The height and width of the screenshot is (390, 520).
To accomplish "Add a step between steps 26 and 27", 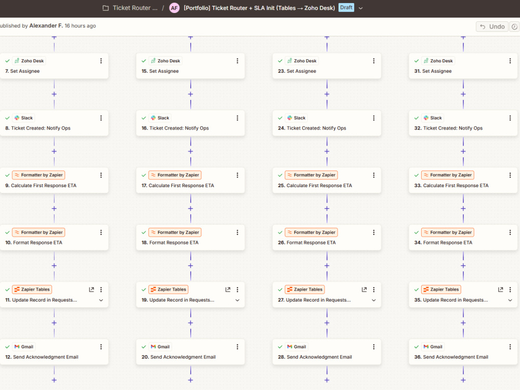I will tap(327, 266).
